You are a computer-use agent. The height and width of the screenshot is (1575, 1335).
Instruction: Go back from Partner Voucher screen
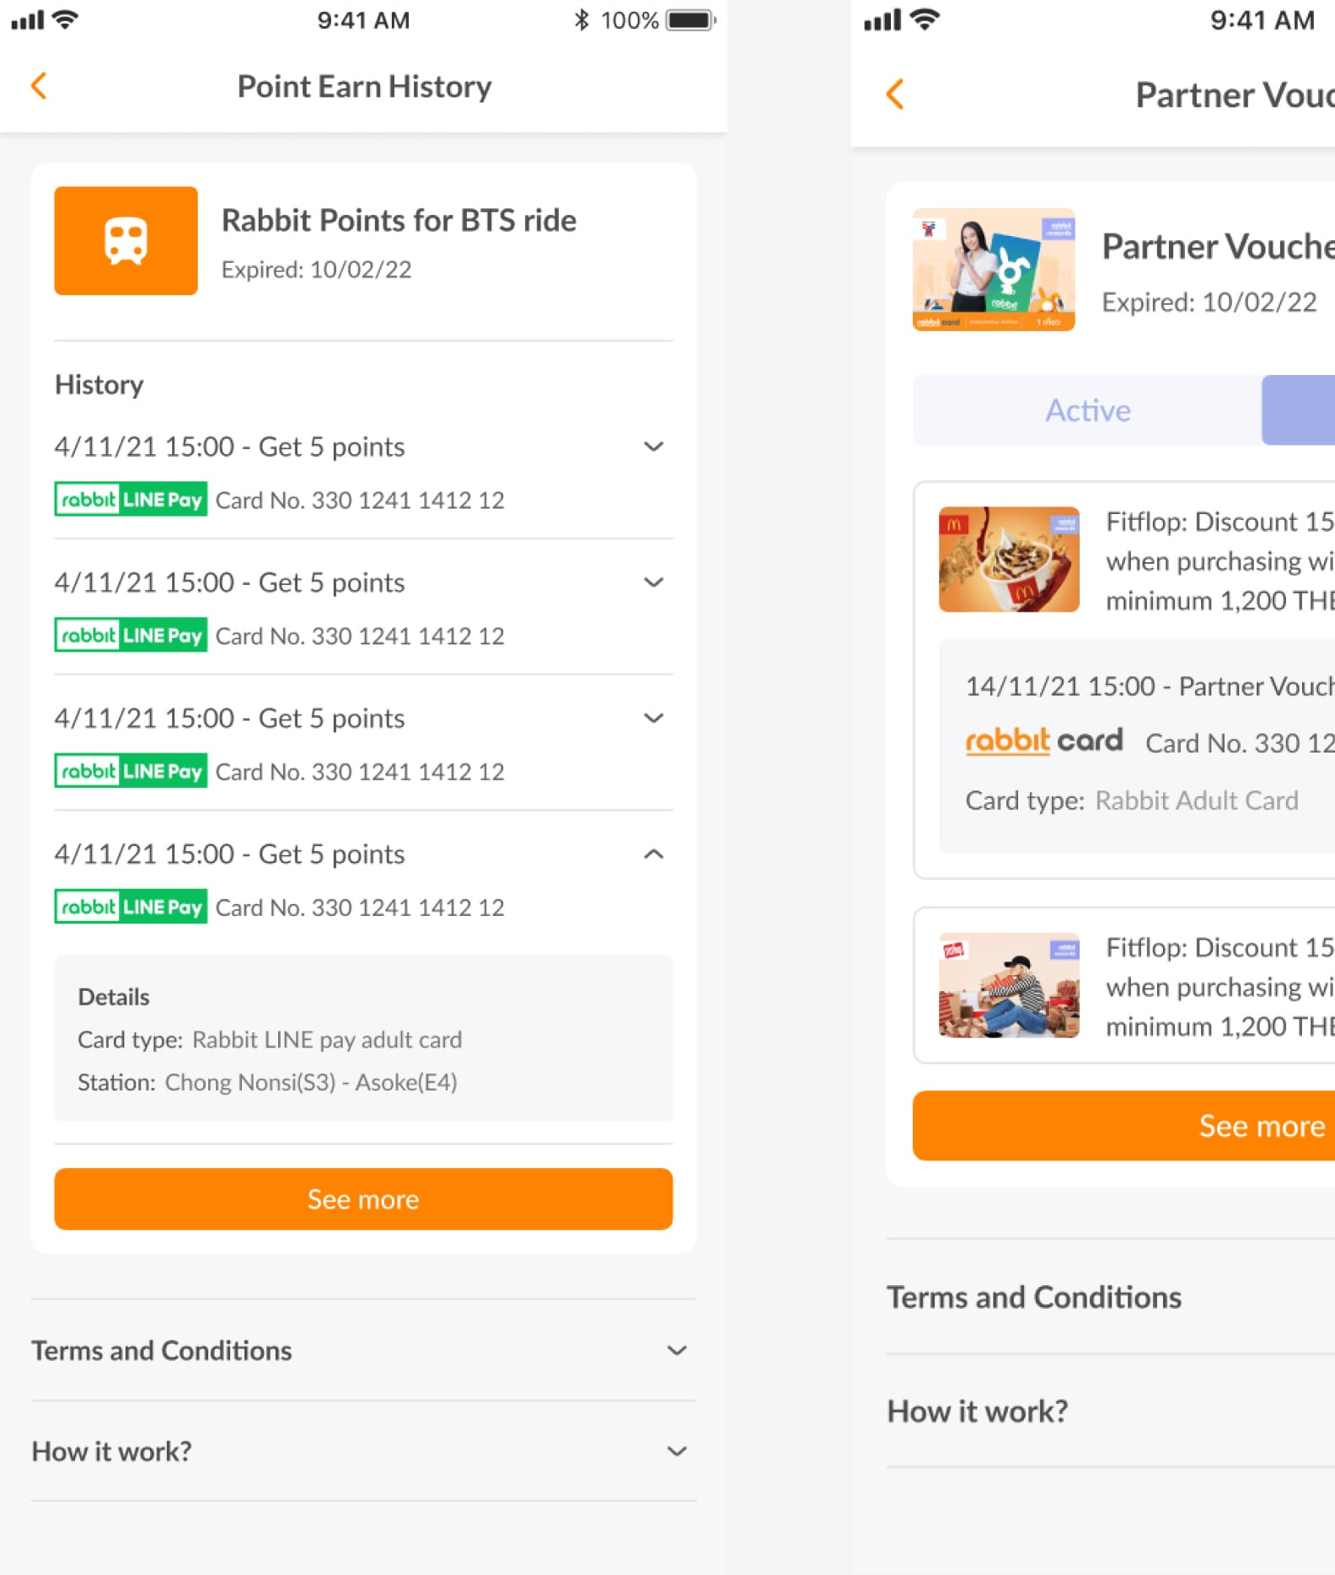[x=895, y=94]
